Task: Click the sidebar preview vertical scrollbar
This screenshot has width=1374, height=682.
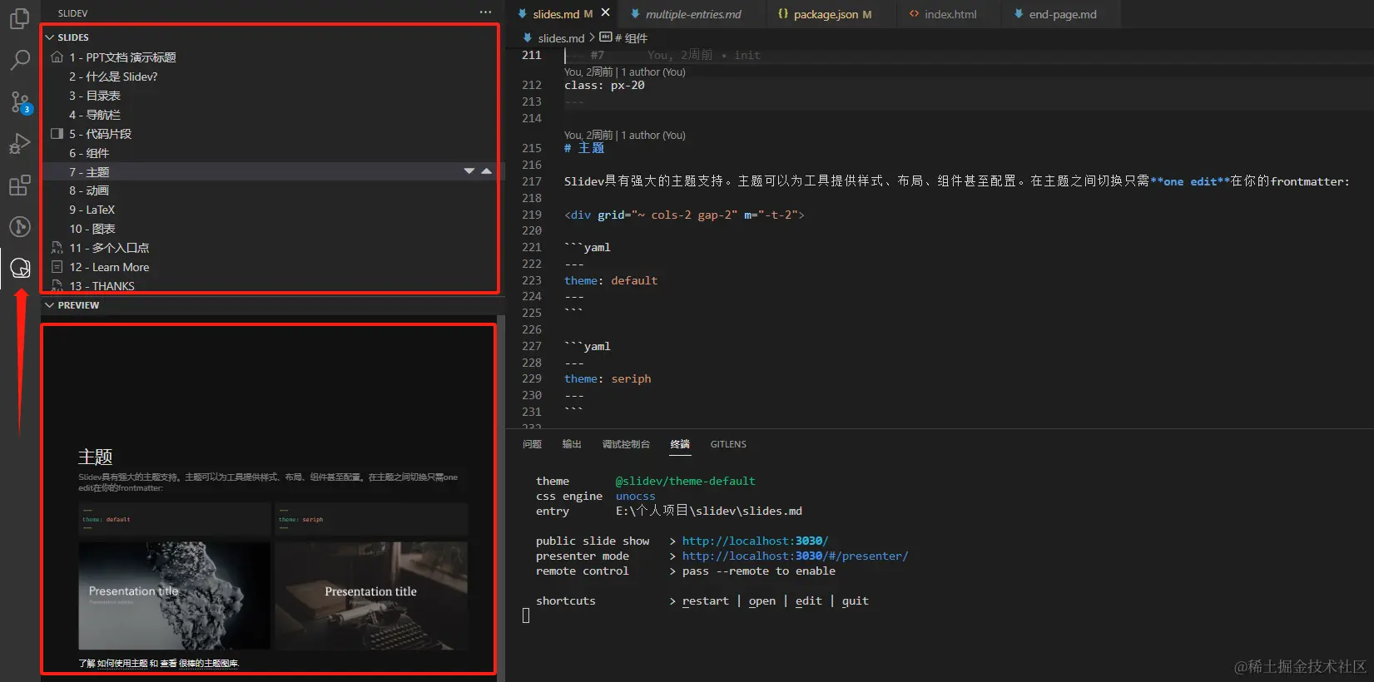Action: coord(501,498)
